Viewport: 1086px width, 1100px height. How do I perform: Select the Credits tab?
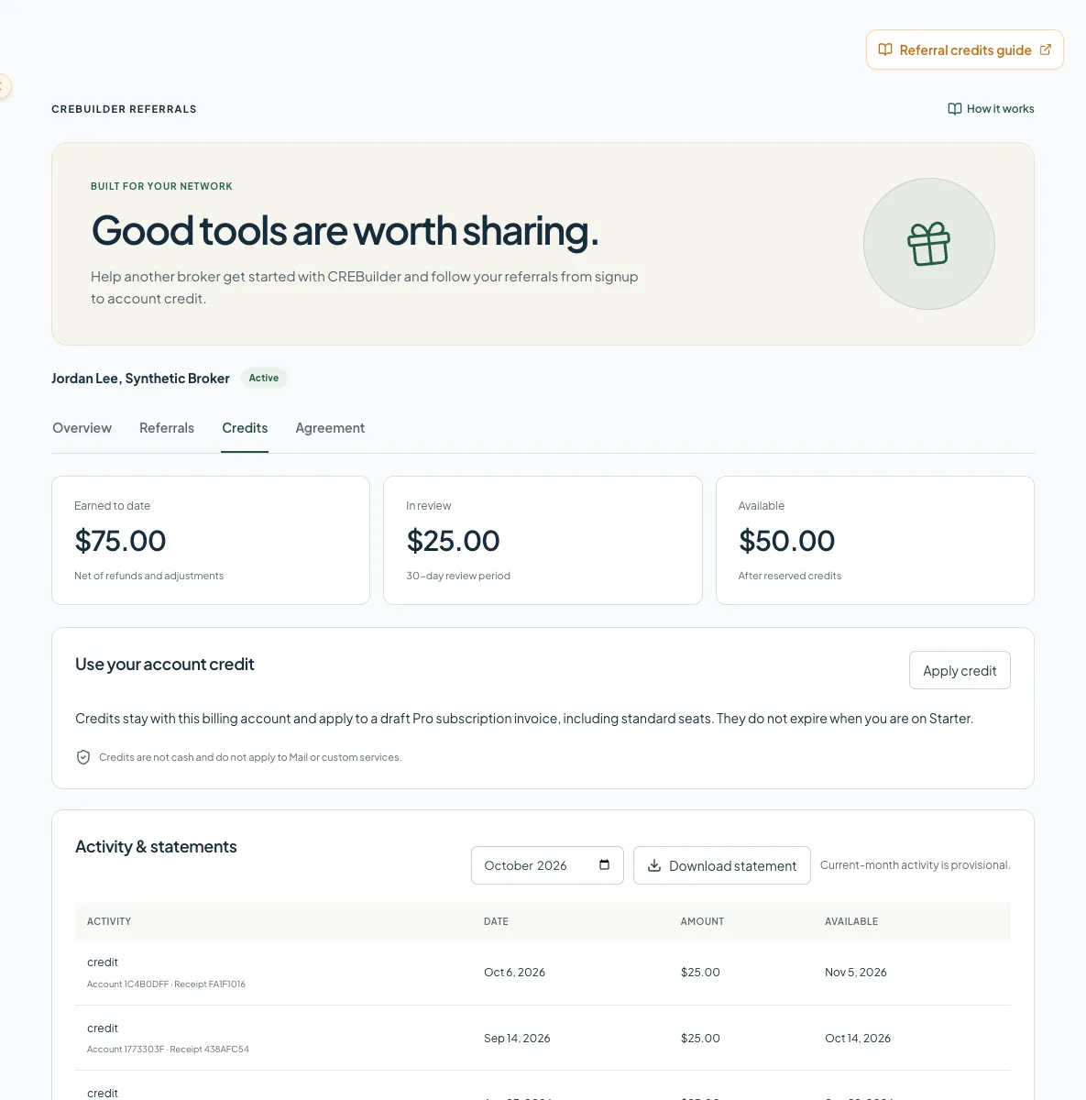coord(245,428)
